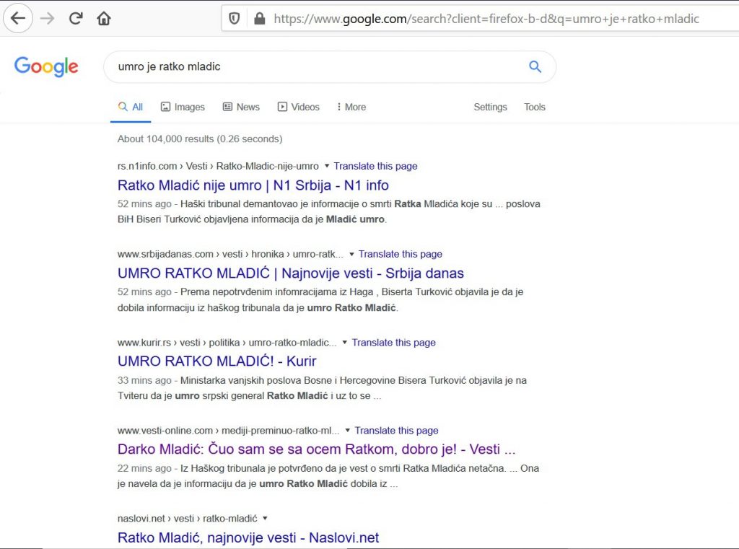Expand options arrow for kurir.rs result
739x549 pixels.
[344, 343]
